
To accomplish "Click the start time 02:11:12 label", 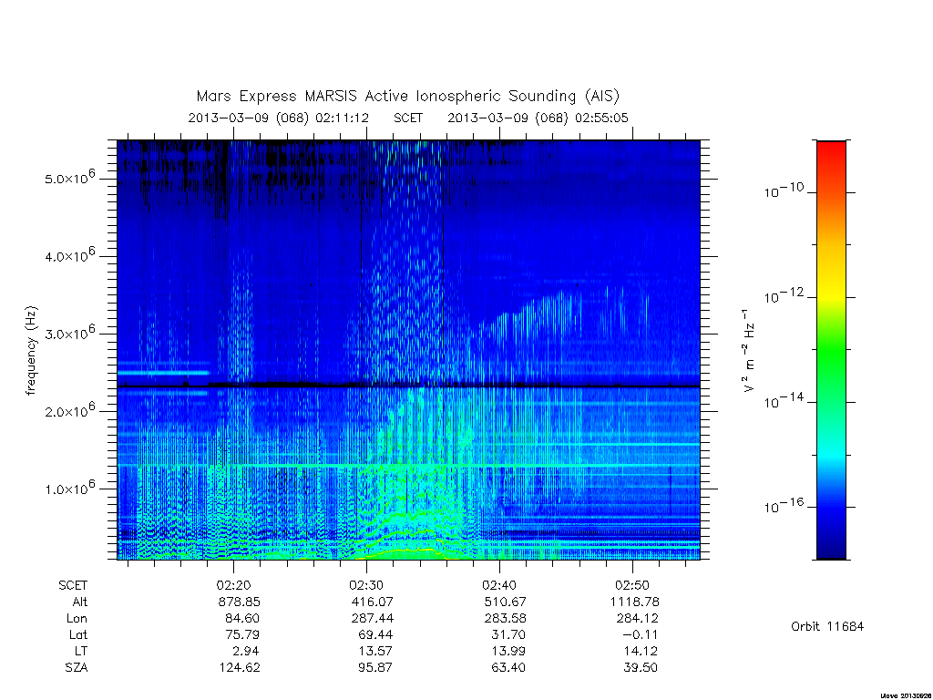I will click(x=343, y=118).
